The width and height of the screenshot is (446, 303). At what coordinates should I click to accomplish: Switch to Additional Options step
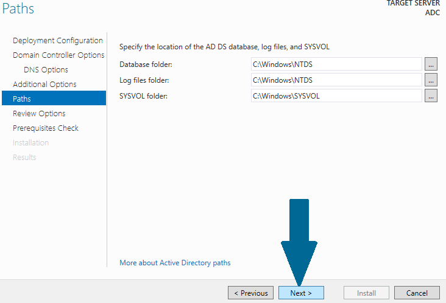(44, 85)
